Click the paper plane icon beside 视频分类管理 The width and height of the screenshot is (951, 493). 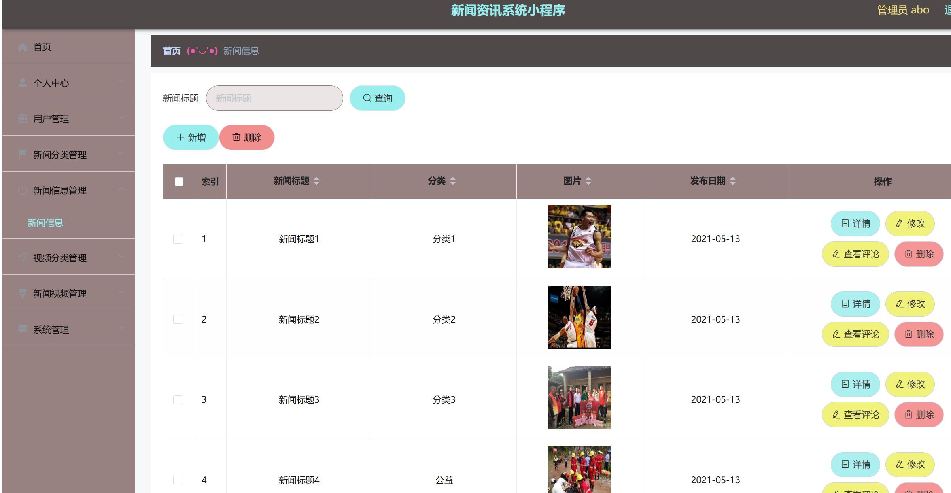coord(23,257)
